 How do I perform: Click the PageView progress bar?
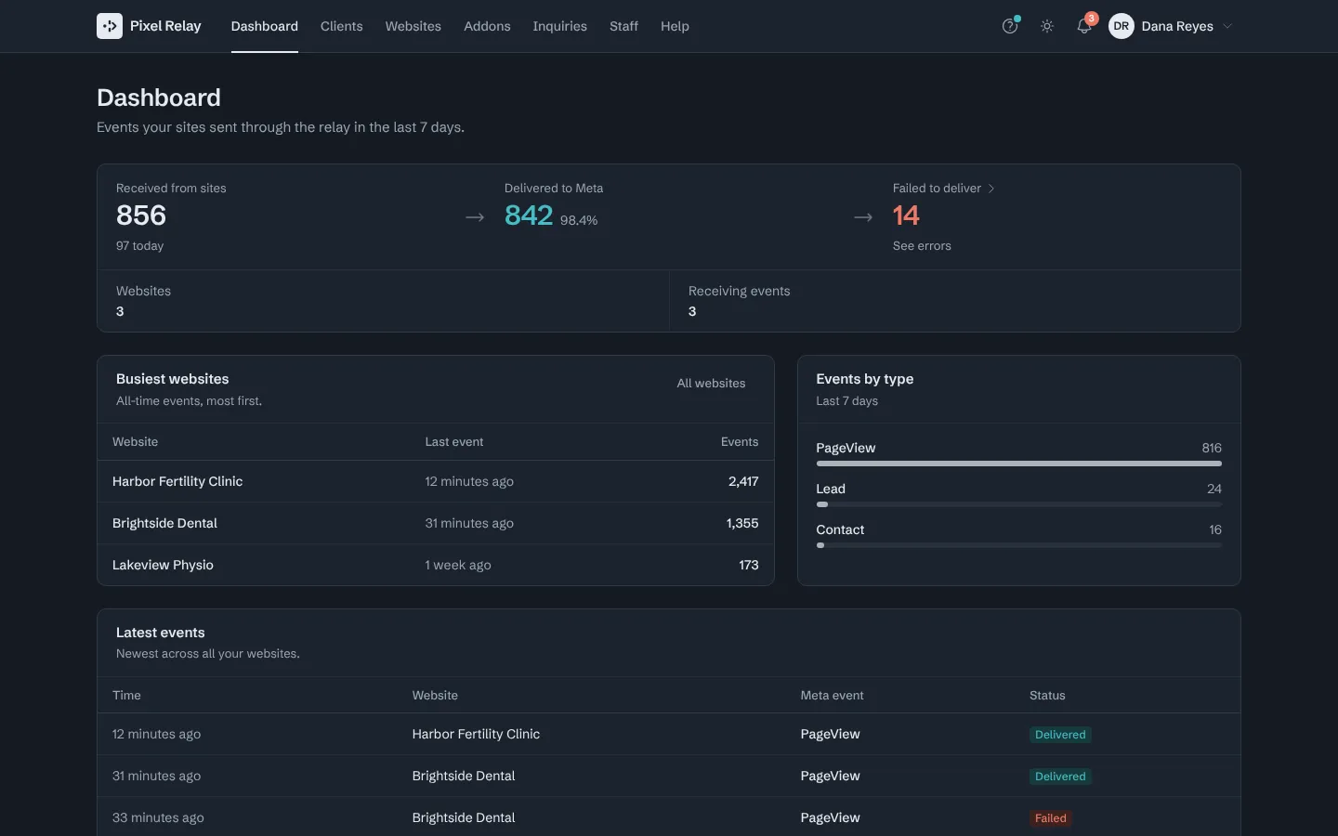(1018, 464)
